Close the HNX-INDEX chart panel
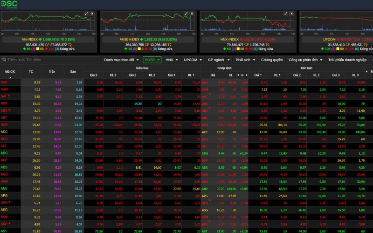This screenshot has width=373, height=233. [x=292, y=14]
